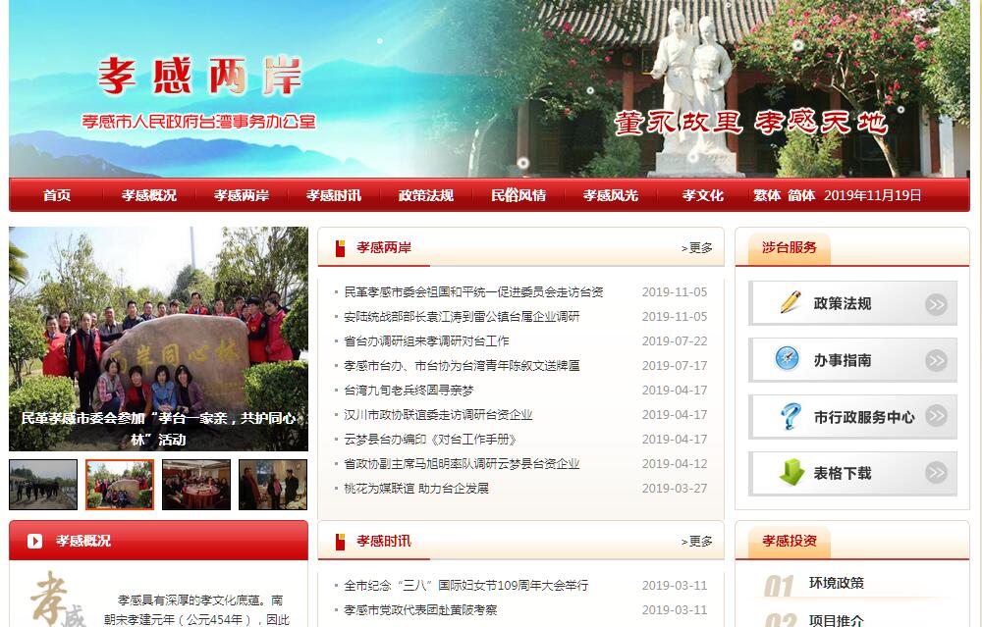Click the compass icon beside 办事指南
Viewport: 982px width, 627px height.
(x=788, y=359)
